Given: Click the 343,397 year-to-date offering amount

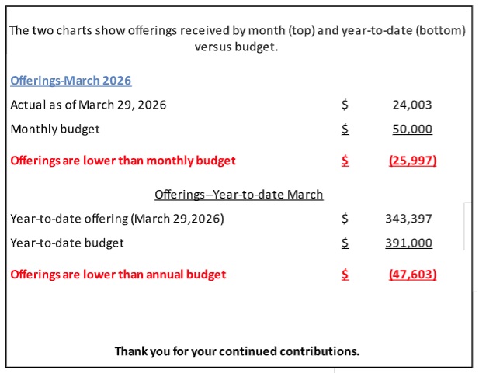Looking at the screenshot, I should [x=408, y=219].
